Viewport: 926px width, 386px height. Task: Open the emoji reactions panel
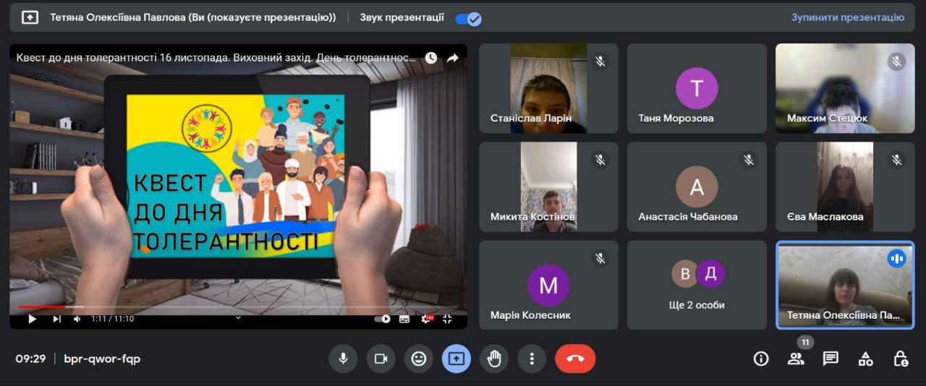[418, 359]
